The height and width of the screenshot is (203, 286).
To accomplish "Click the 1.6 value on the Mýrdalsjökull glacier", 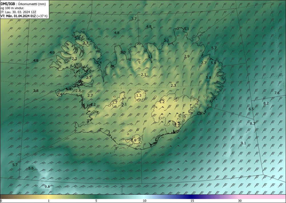I will point(134,140).
